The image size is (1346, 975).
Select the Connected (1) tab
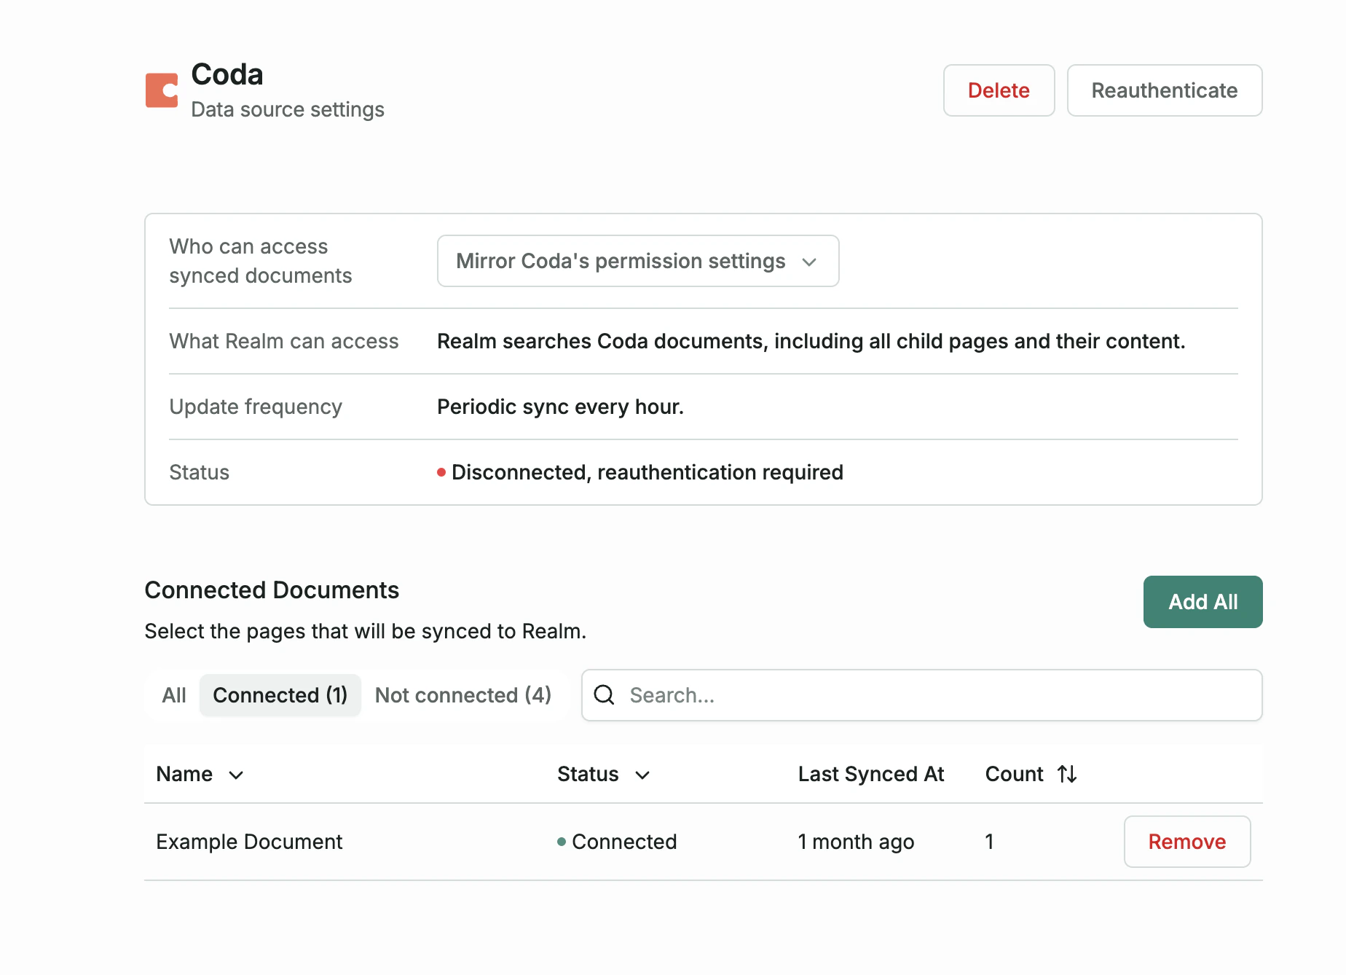pyautogui.click(x=280, y=695)
